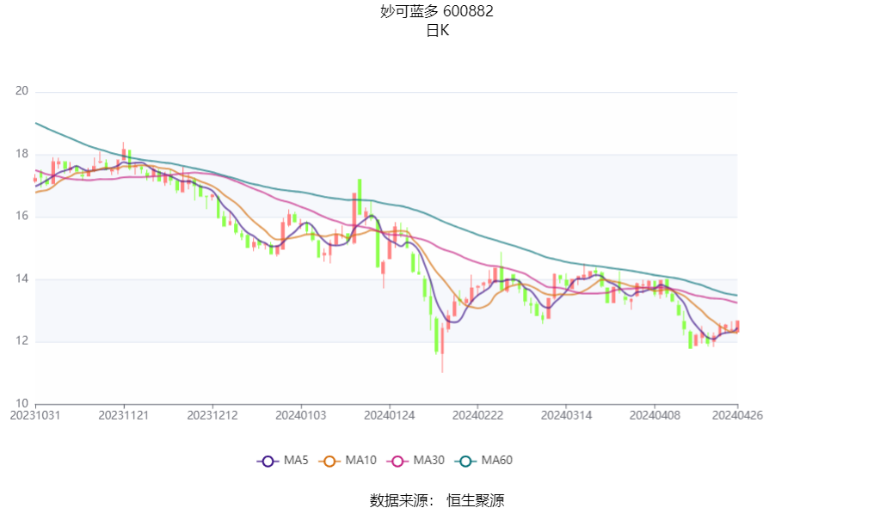Click the teal MA60 legend marker icon
Viewport: 874px width, 508px height.
(x=465, y=462)
